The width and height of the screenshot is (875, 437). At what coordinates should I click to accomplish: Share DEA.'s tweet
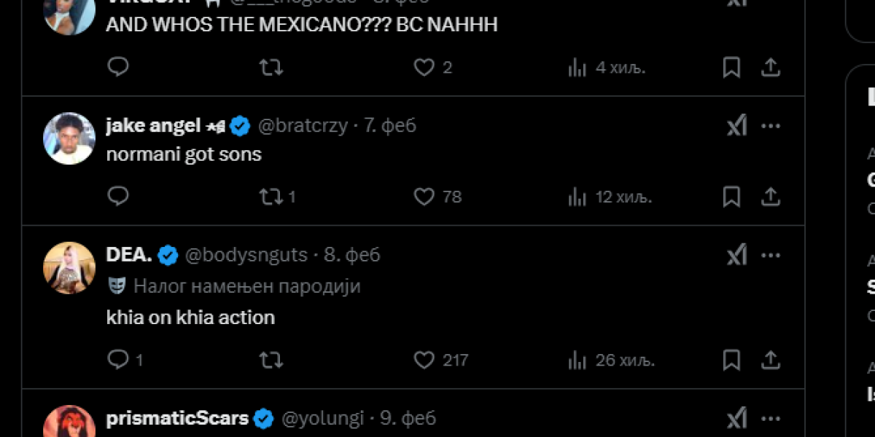point(771,360)
